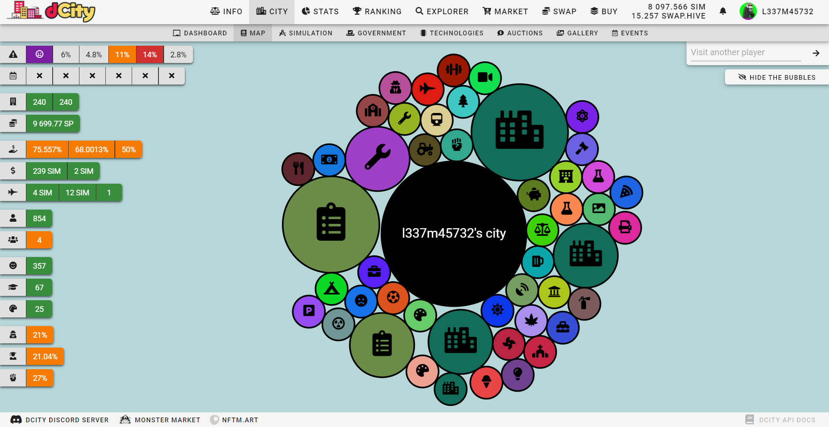
Task: Click the raised fist bubble
Action: pos(457,145)
